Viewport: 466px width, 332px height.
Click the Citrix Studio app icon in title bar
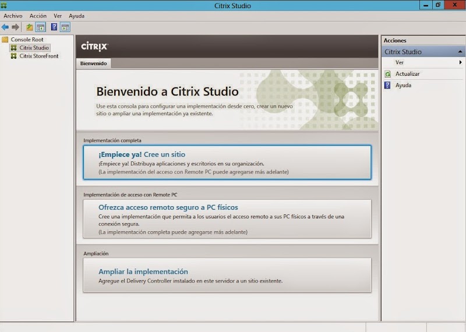tap(3, 5)
